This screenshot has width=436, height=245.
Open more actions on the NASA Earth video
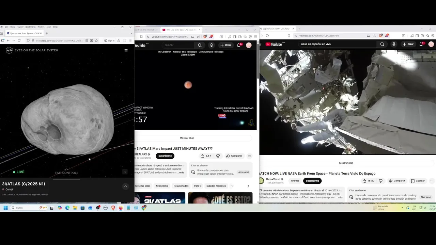pos(432,181)
